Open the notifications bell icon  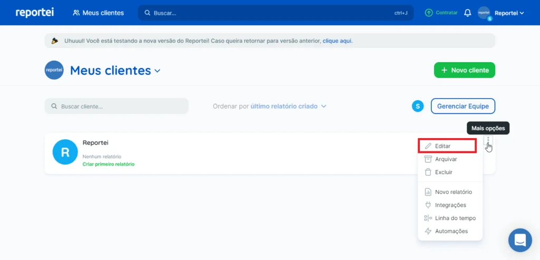pos(467,13)
